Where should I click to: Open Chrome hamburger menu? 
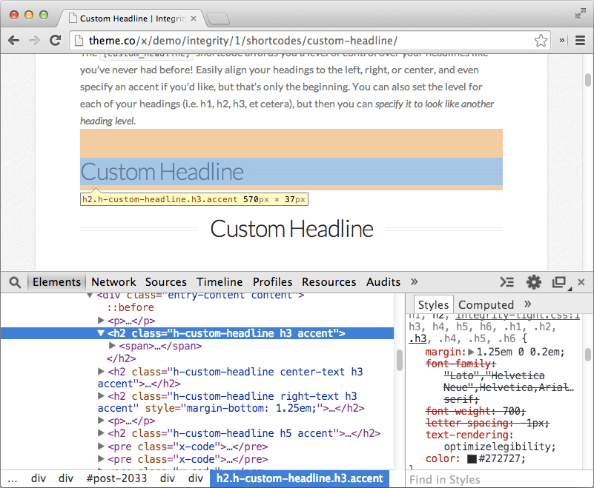[580, 41]
